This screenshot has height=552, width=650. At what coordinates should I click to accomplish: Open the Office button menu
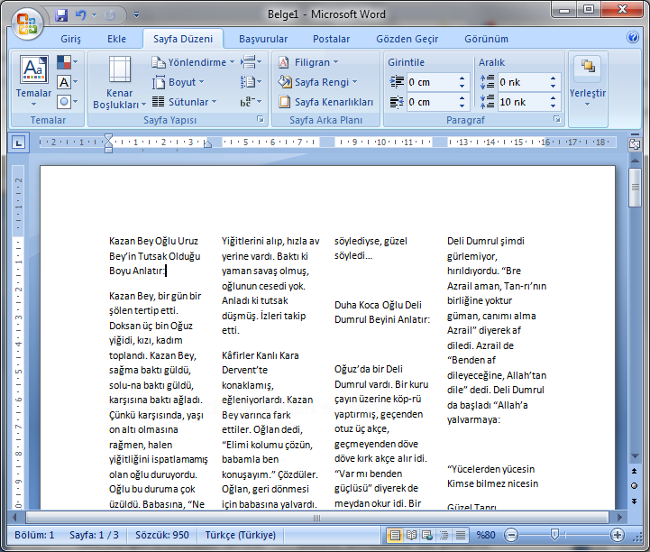coord(27,23)
